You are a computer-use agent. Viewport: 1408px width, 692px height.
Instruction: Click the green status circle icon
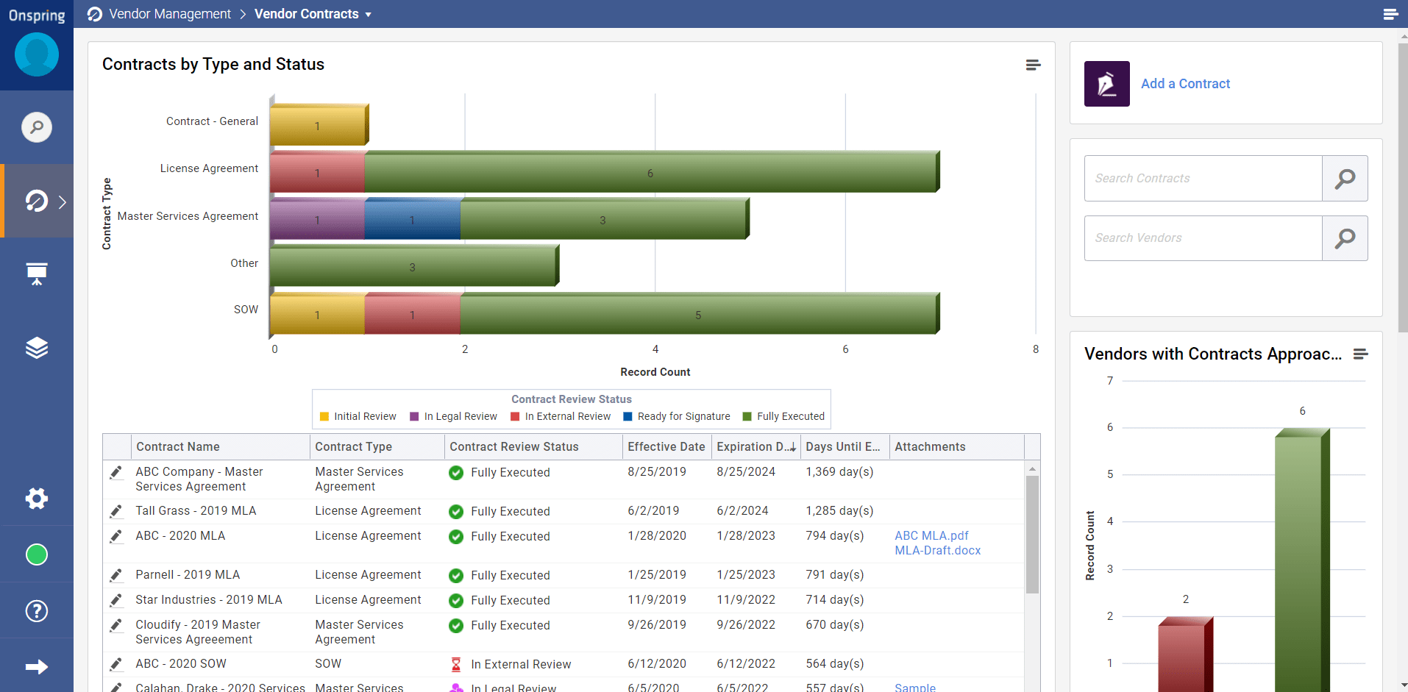[37, 554]
